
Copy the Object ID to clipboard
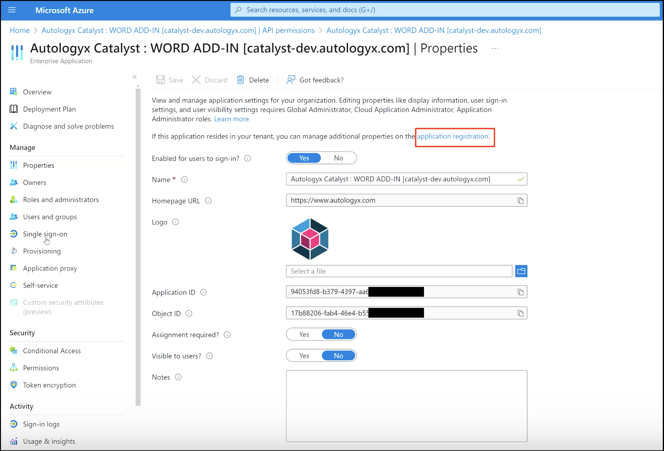point(520,313)
